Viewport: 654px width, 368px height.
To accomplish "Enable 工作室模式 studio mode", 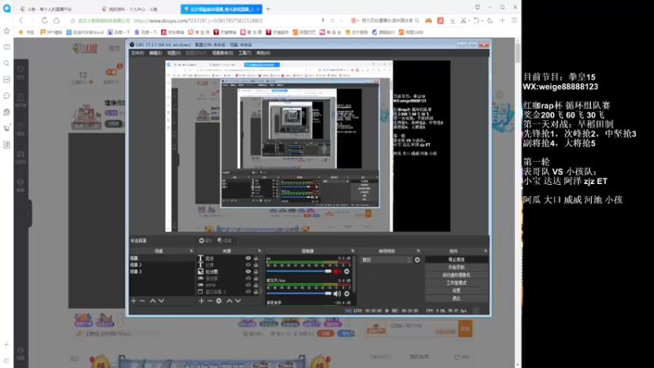I will [456, 282].
